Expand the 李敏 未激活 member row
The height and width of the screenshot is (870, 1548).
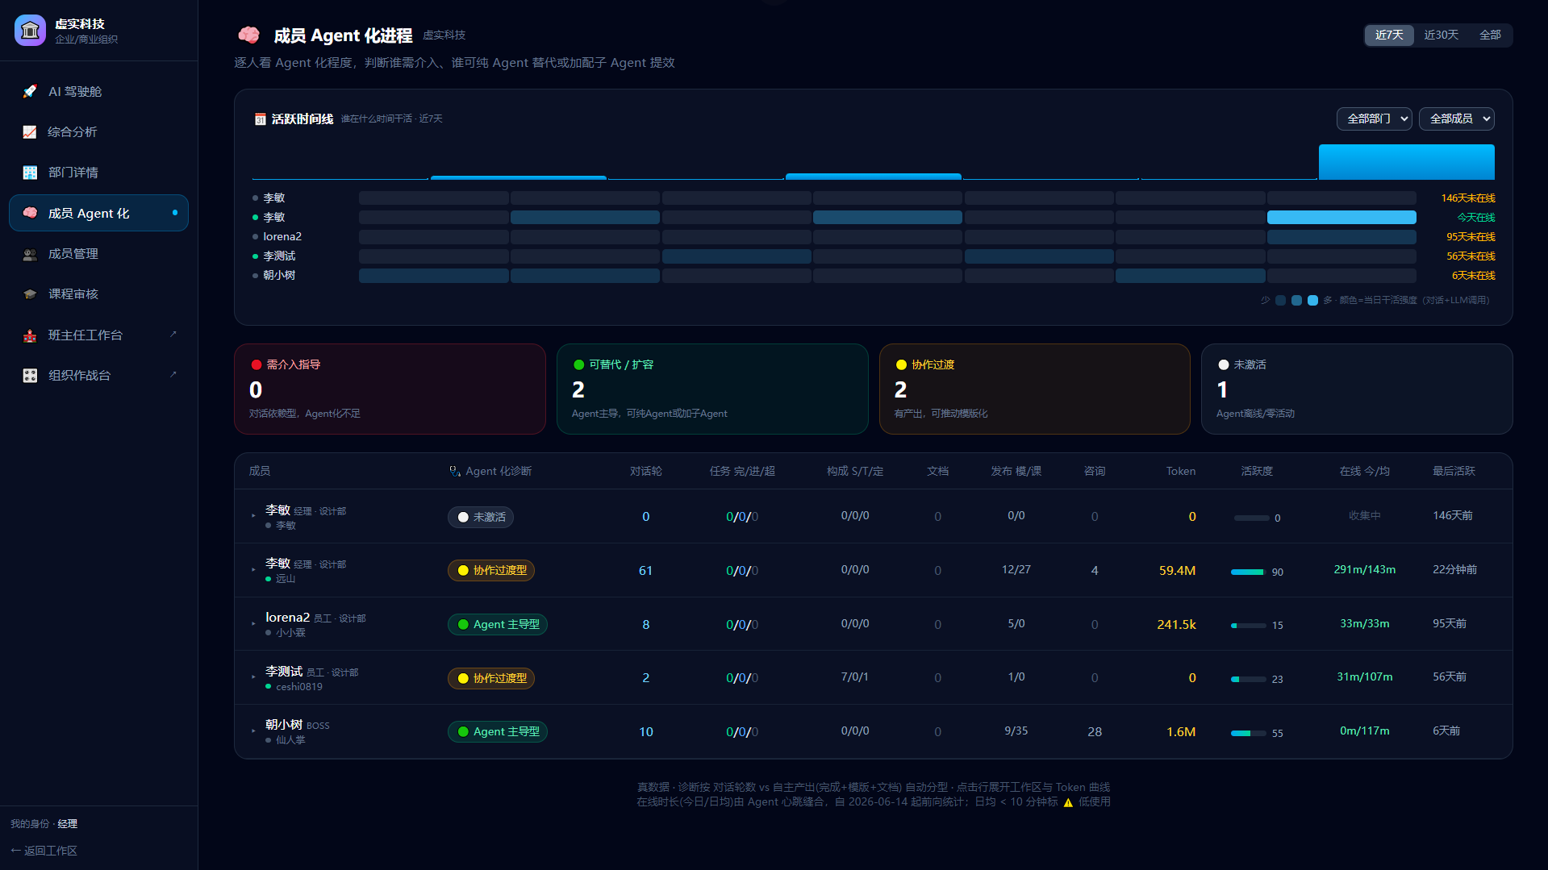coord(253,516)
